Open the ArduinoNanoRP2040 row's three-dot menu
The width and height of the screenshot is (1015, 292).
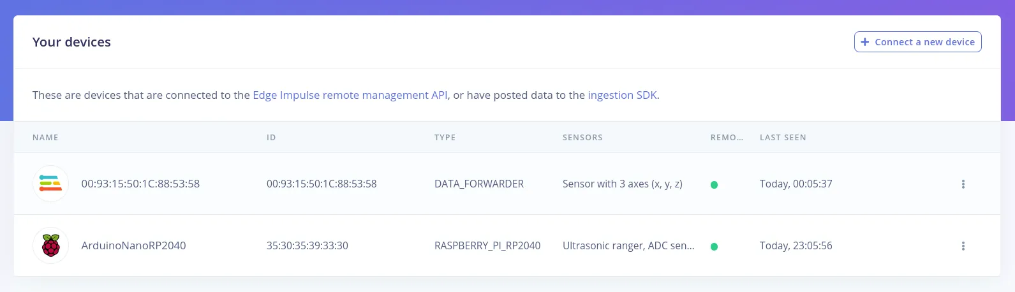point(963,246)
